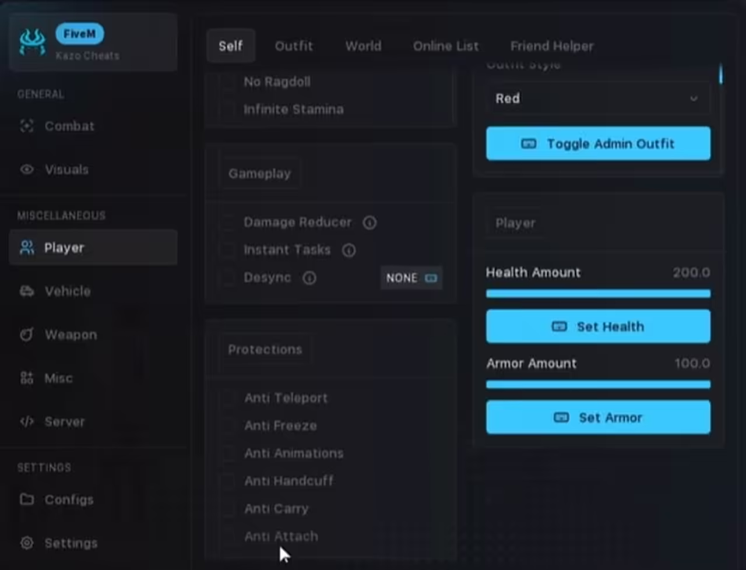Open the Outfit Style dropdown showing Red
Image resolution: width=746 pixels, height=570 pixels.
pos(598,98)
